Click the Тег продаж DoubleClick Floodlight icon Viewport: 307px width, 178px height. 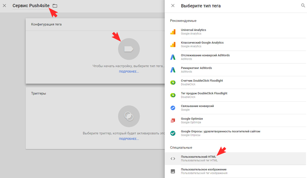pyautogui.click(x=173, y=95)
